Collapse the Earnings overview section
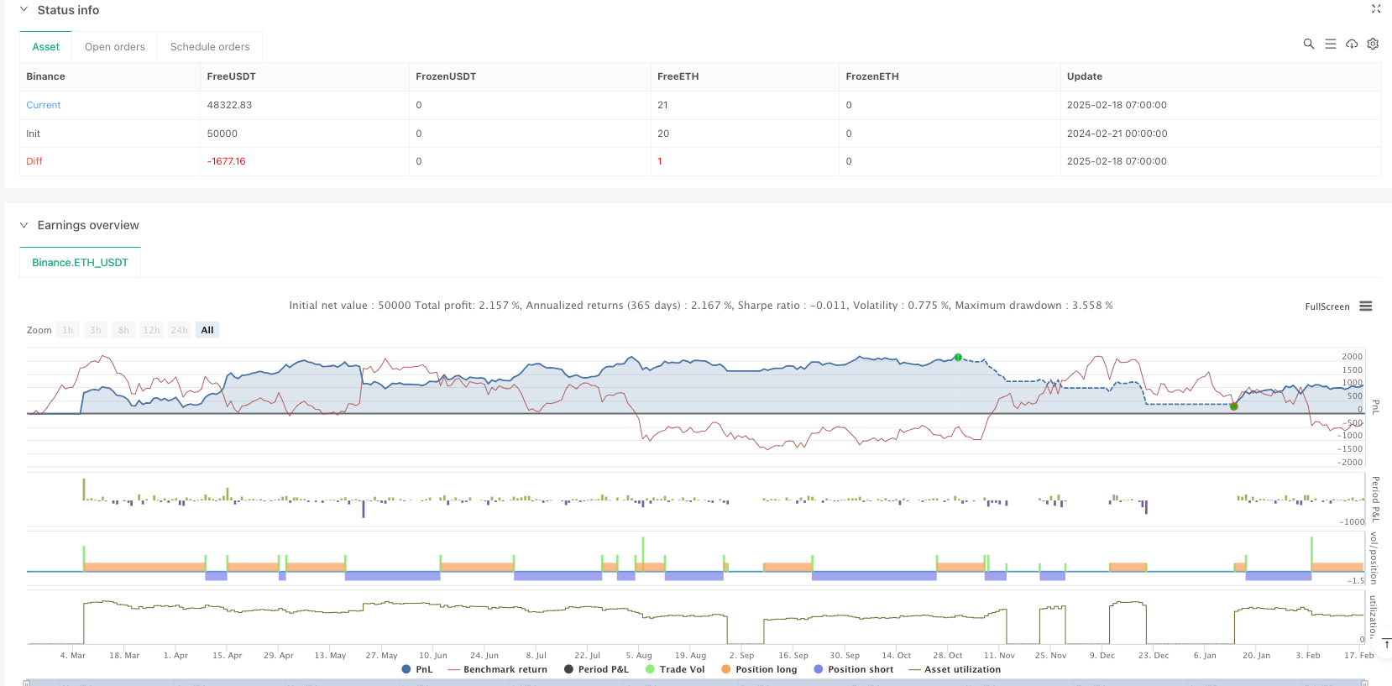This screenshot has width=1392, height=686. 24,225
